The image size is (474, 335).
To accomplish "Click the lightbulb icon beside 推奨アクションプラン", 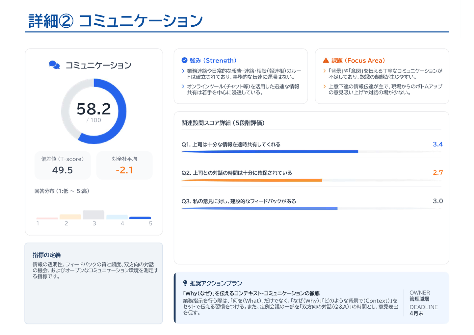I will pyautogui.click(x=185, y=283).
